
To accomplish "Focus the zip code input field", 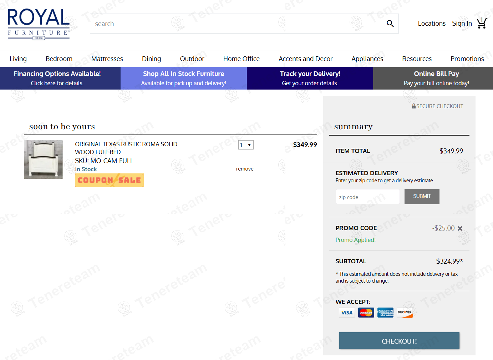I will point(368,197).
